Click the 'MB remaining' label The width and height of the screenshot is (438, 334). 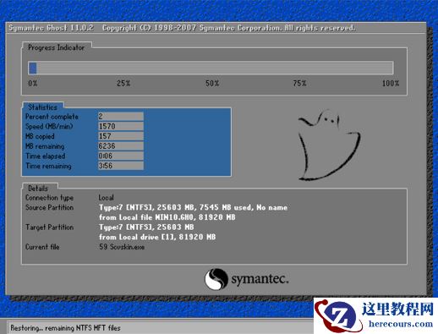45,146
